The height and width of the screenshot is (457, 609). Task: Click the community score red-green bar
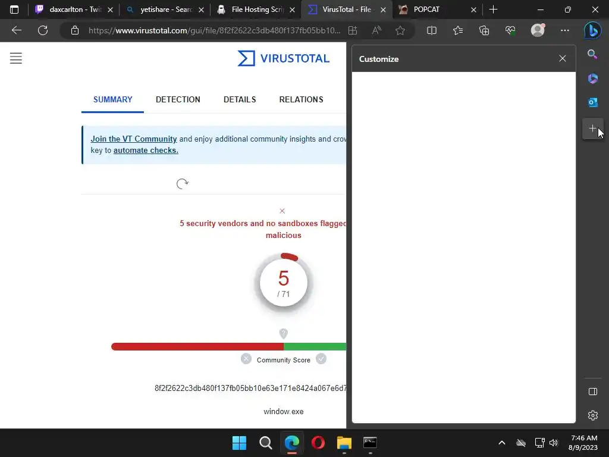(x=228, y=347)
